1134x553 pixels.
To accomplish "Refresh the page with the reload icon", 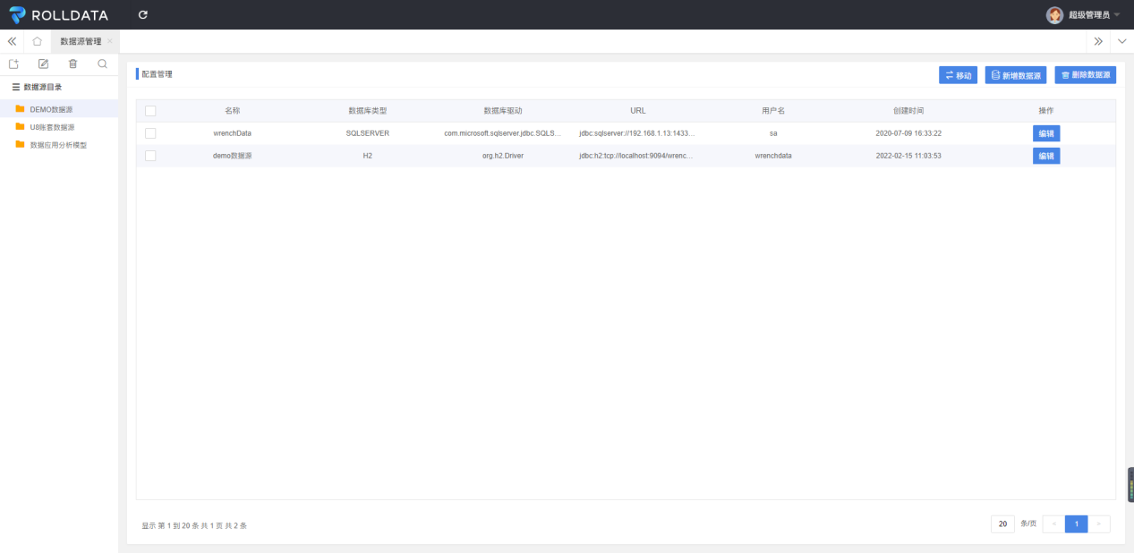I will pos(143,15).
